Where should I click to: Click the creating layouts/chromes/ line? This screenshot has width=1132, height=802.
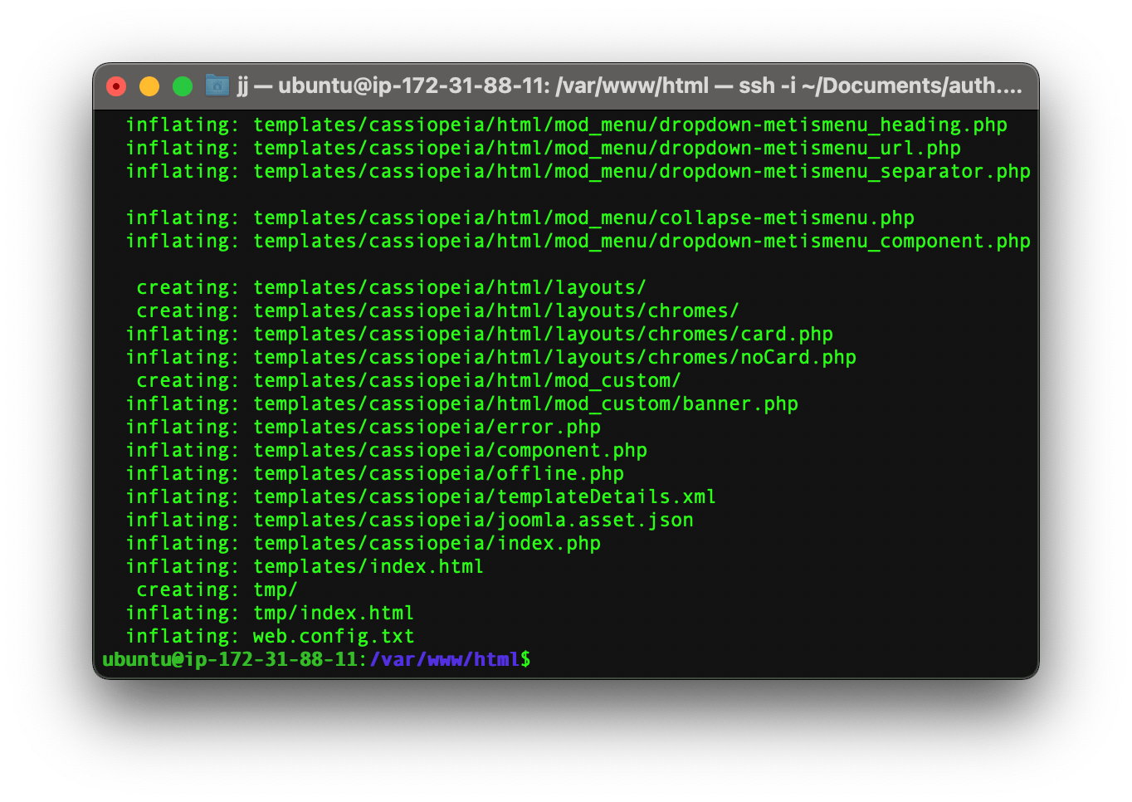point(438,311)
